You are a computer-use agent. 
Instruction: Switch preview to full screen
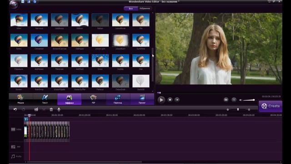(234, 100)
